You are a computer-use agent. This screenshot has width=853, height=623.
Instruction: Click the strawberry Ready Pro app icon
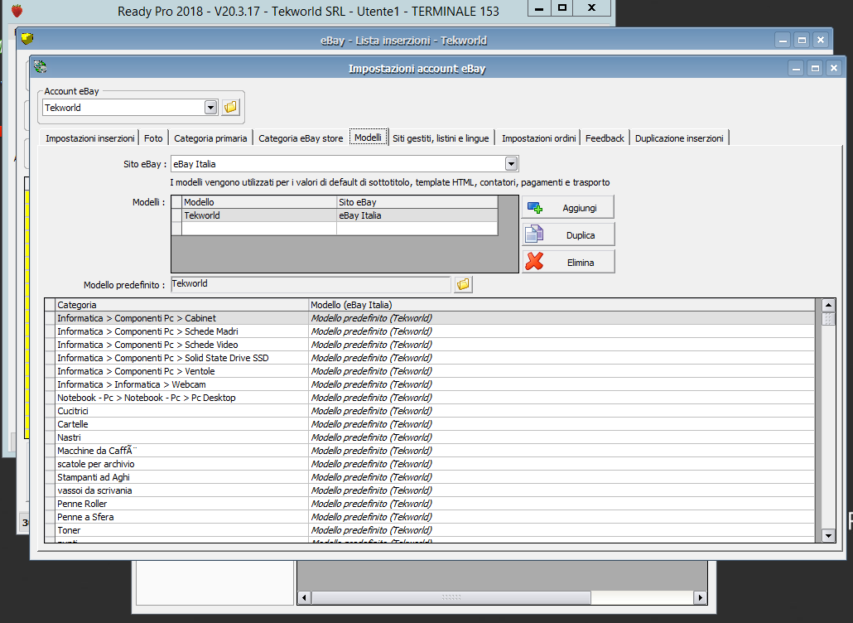17,11
